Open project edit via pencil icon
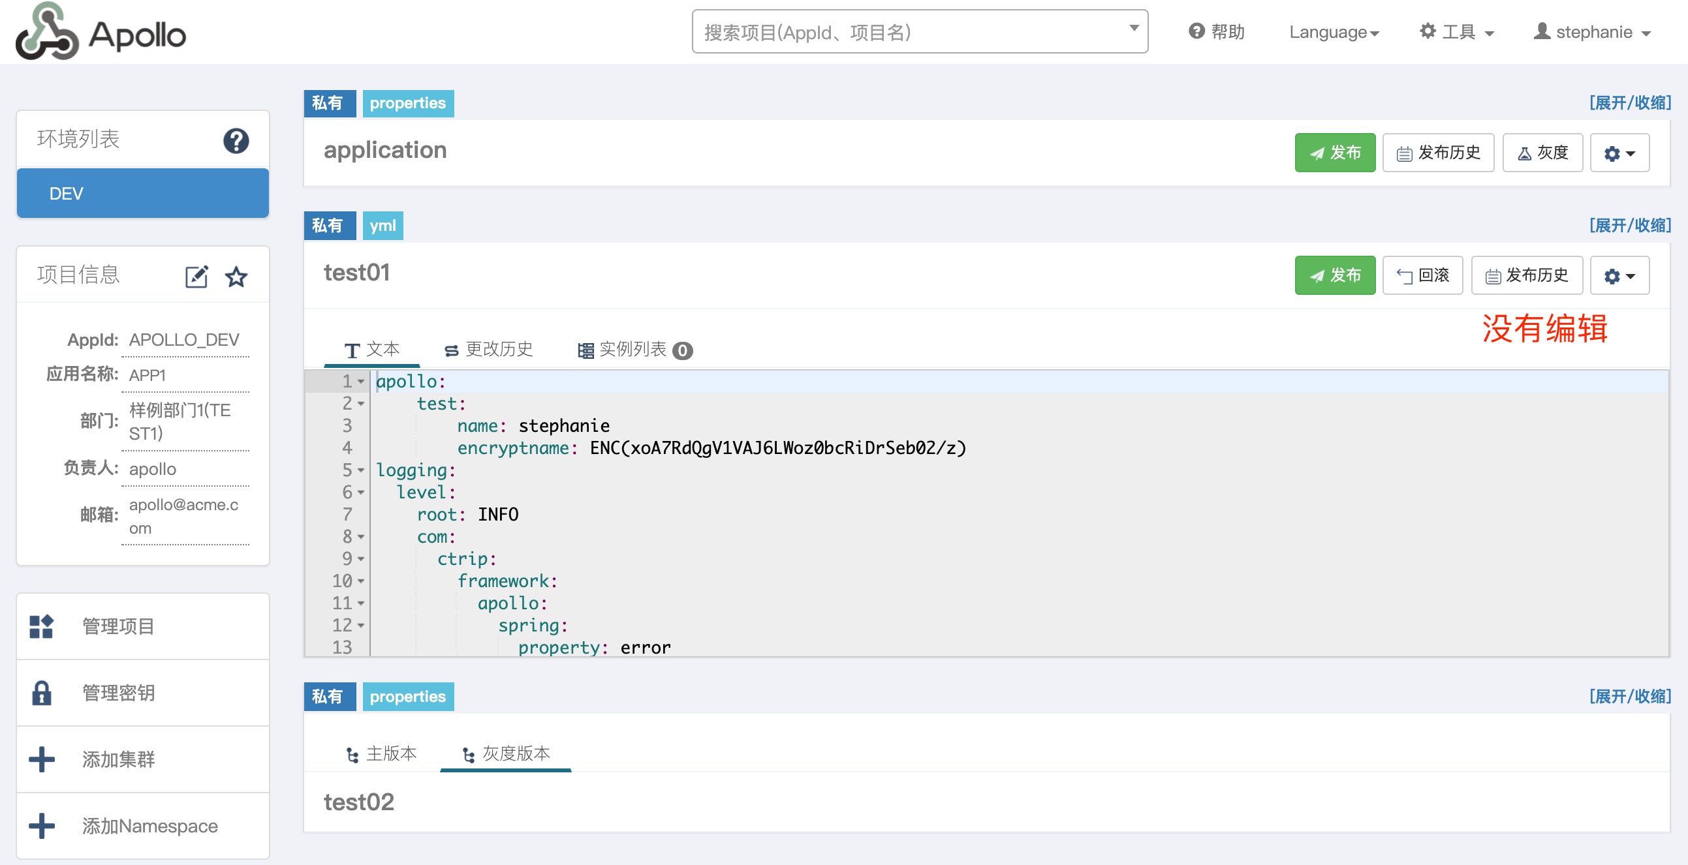Image resolution: width=1688 pixels, height=865 pixels. coord(198,277)
